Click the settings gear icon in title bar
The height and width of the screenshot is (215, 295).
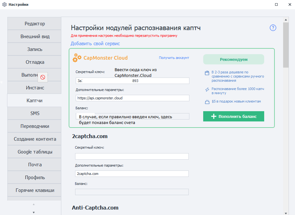pos(4,4)
